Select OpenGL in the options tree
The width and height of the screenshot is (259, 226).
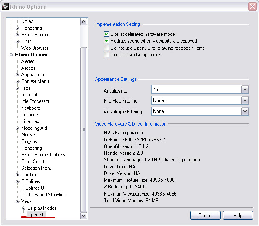click(35, 215)
